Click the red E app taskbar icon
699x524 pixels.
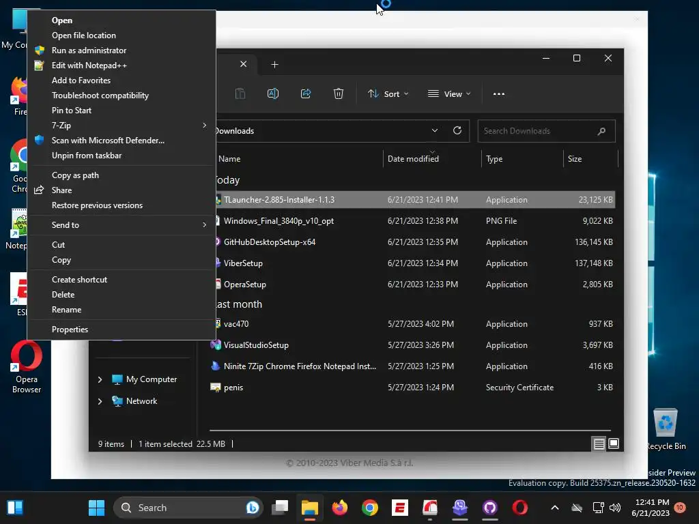(400, 508)
